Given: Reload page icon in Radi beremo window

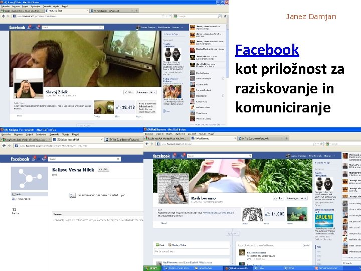Looking at the screenshot, I should tap(321, 144).
